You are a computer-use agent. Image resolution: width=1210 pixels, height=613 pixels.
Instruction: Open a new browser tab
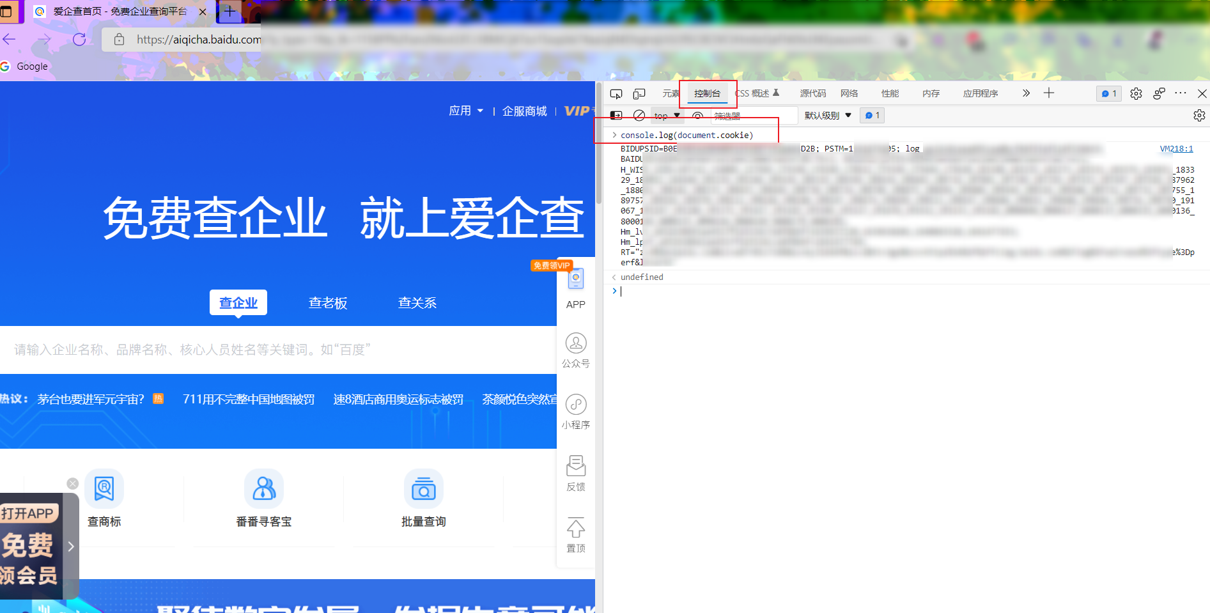(230, 12)
